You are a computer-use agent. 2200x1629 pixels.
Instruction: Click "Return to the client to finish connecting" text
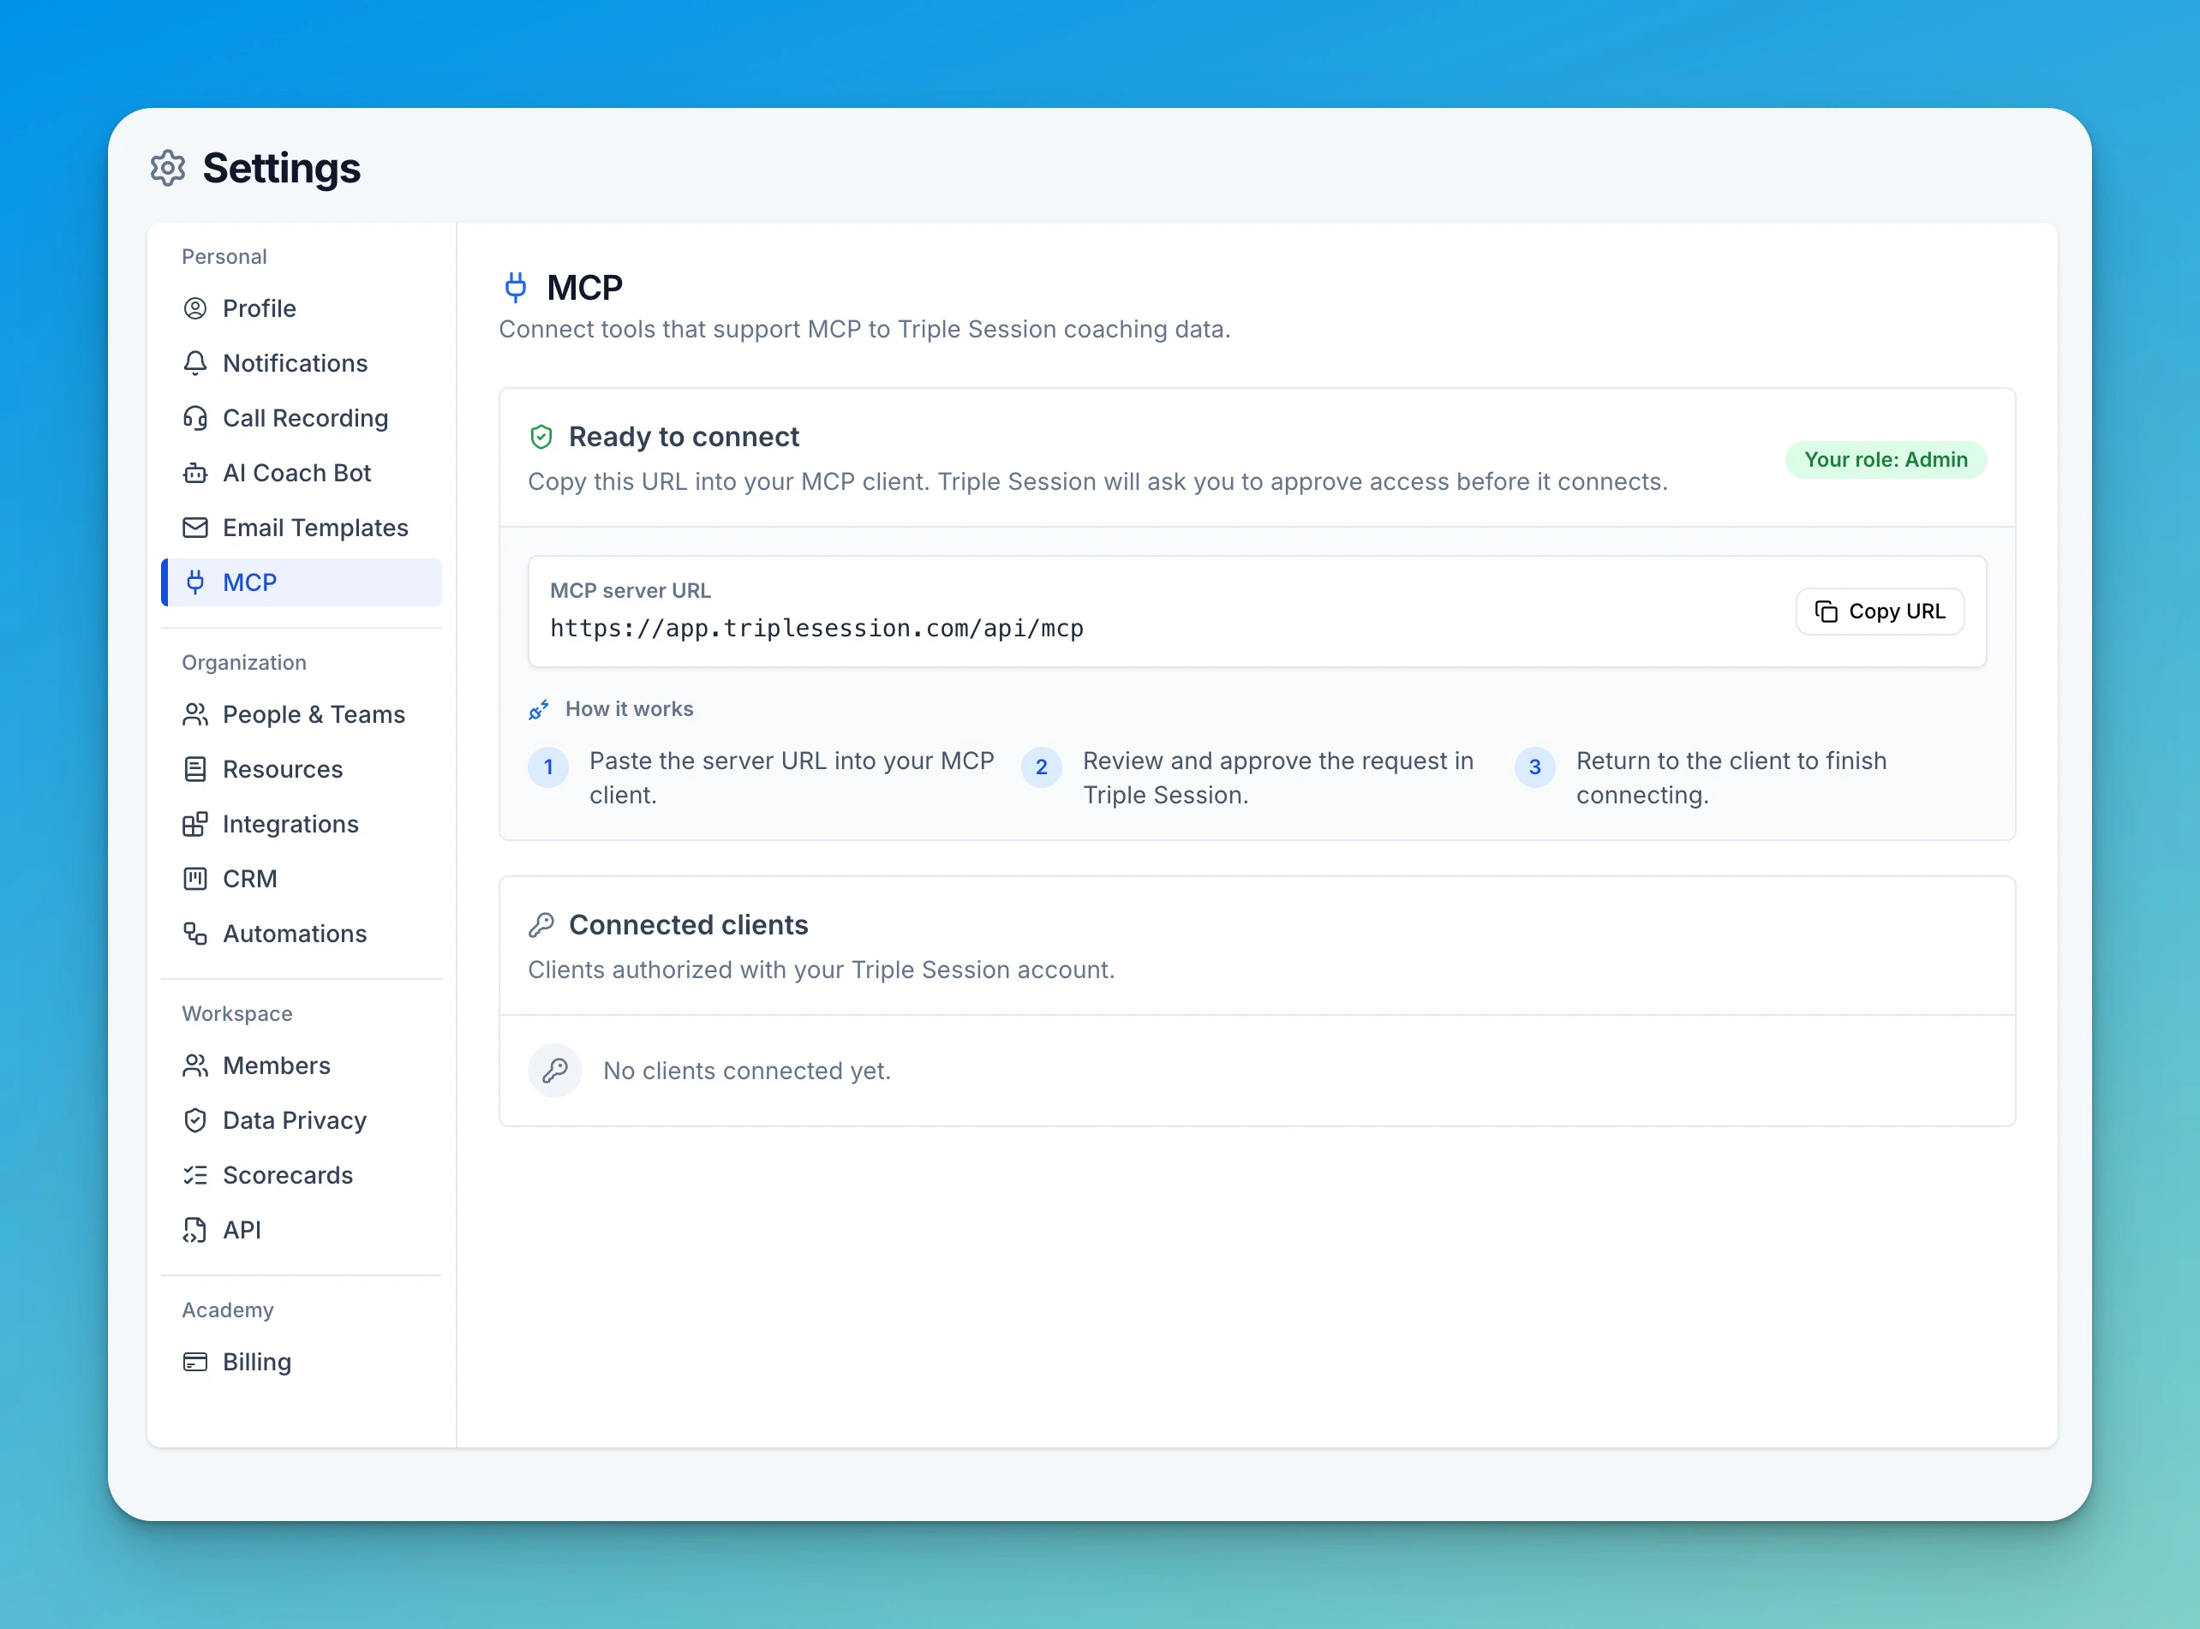pyautogui.click(x=1731, y=778)
